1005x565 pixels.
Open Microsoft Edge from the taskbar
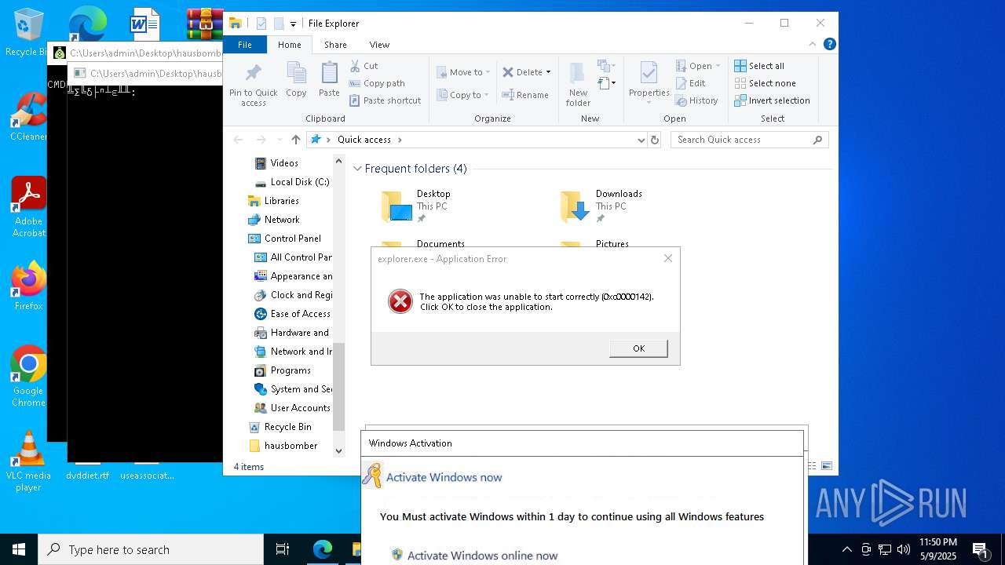pyautogui.click(x=322, y=549)
